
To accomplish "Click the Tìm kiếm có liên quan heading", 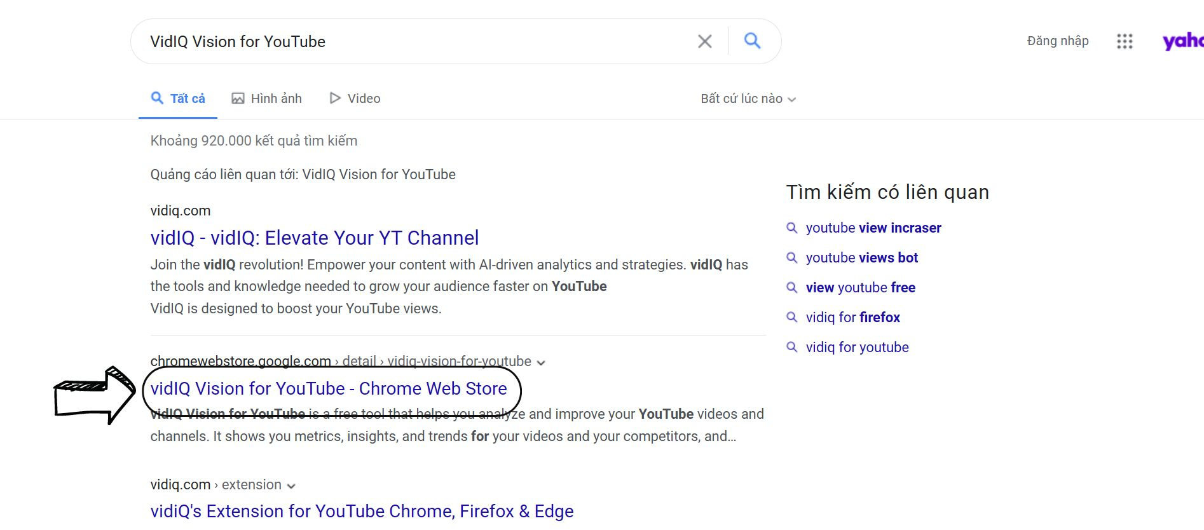I will [887, 192].
